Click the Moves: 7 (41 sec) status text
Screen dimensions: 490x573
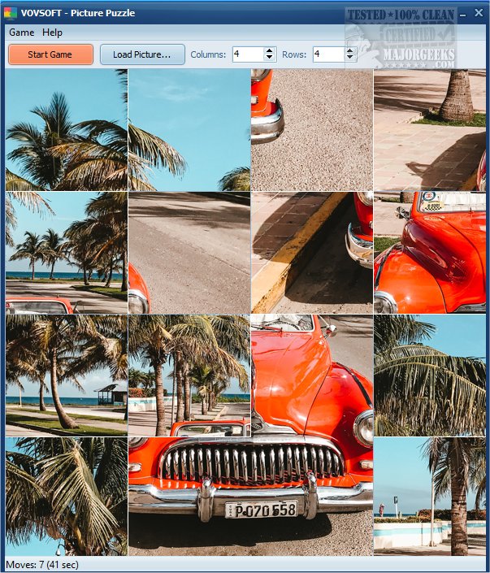[x=42, y=565]
